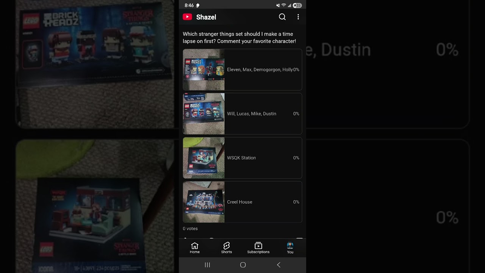Tap the WSQK Station box thumbnail

coord(204,158)
